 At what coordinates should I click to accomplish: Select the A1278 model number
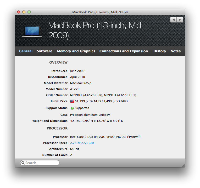75,89
